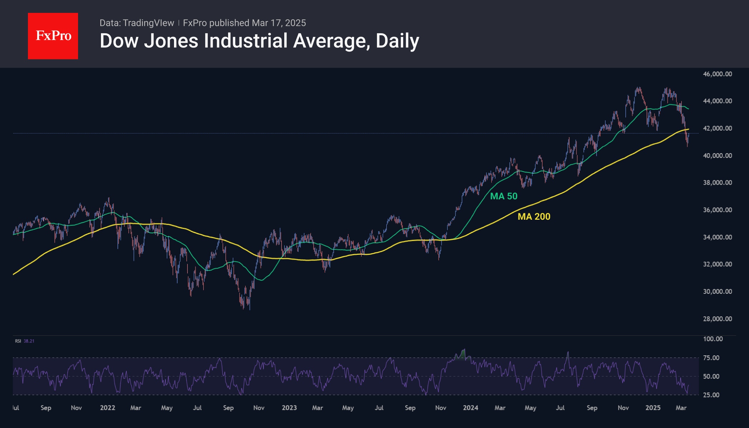749x428 pixels.
Task: Click the 2023 label on time axis
Action: (289, 408)
